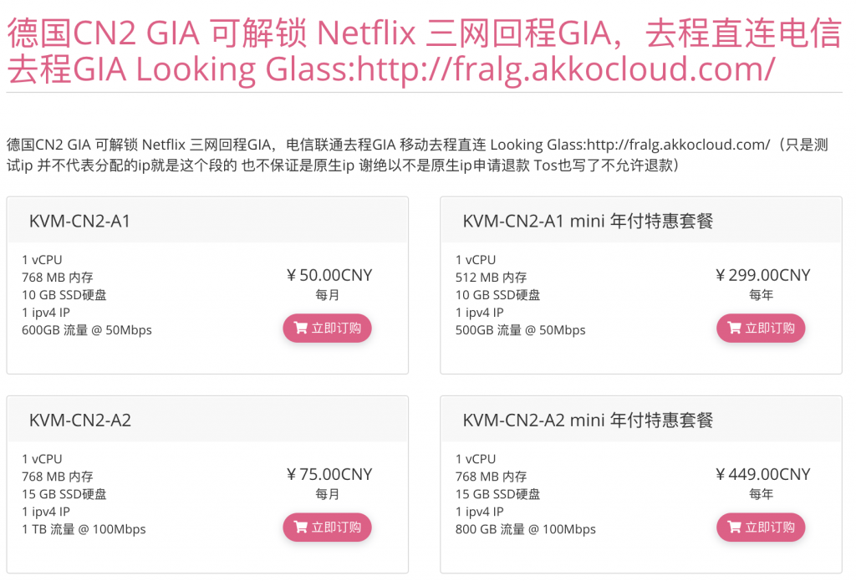Open Looking Glass URL in description paragraph
Screen dimensions: 856x581
tap(677, 145)
